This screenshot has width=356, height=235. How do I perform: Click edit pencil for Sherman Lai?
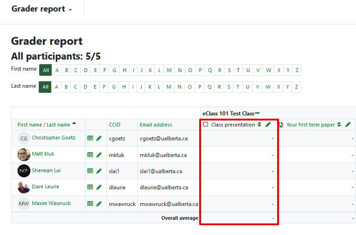click(x=99, y=171)
